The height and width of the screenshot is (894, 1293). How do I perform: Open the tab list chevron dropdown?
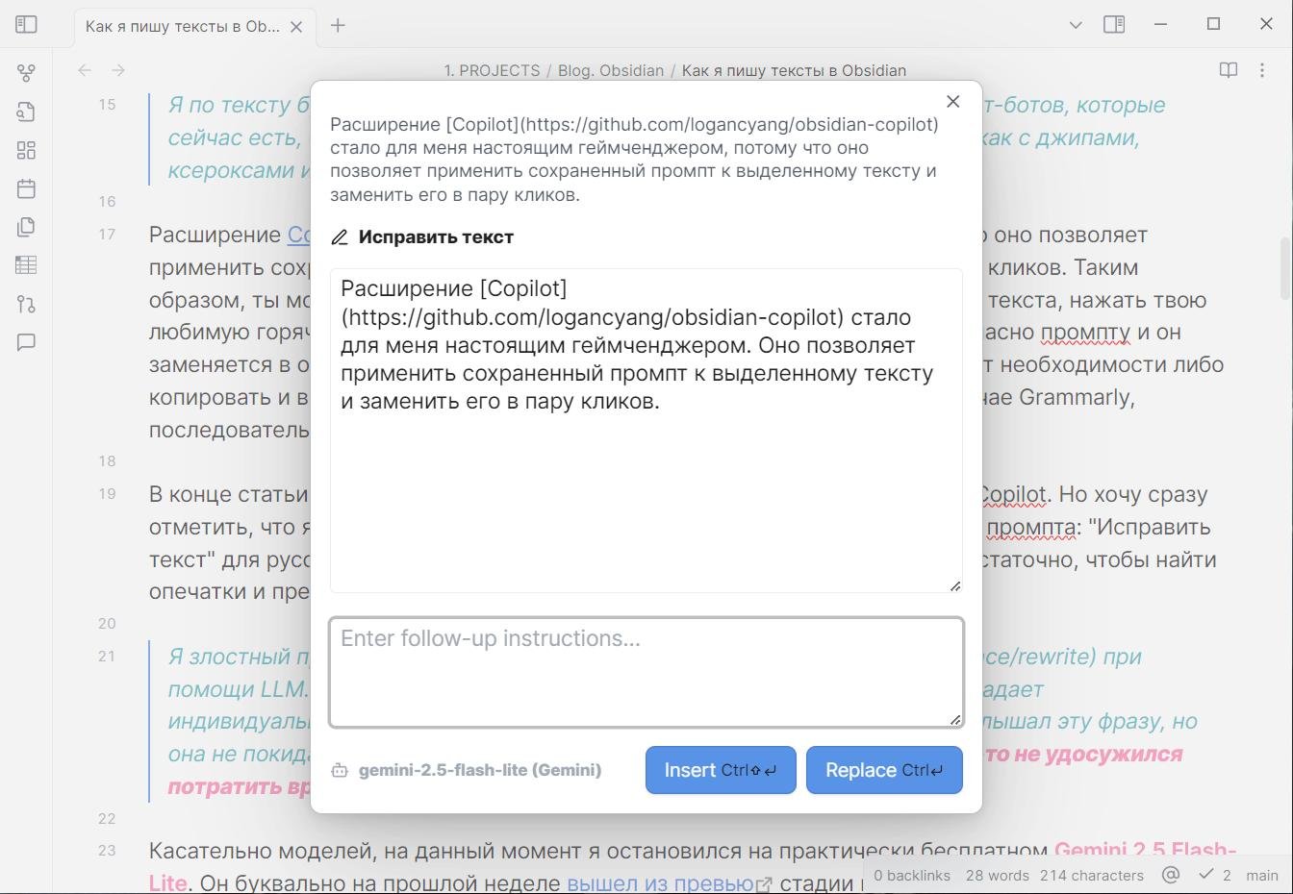tap(1075, 24)
